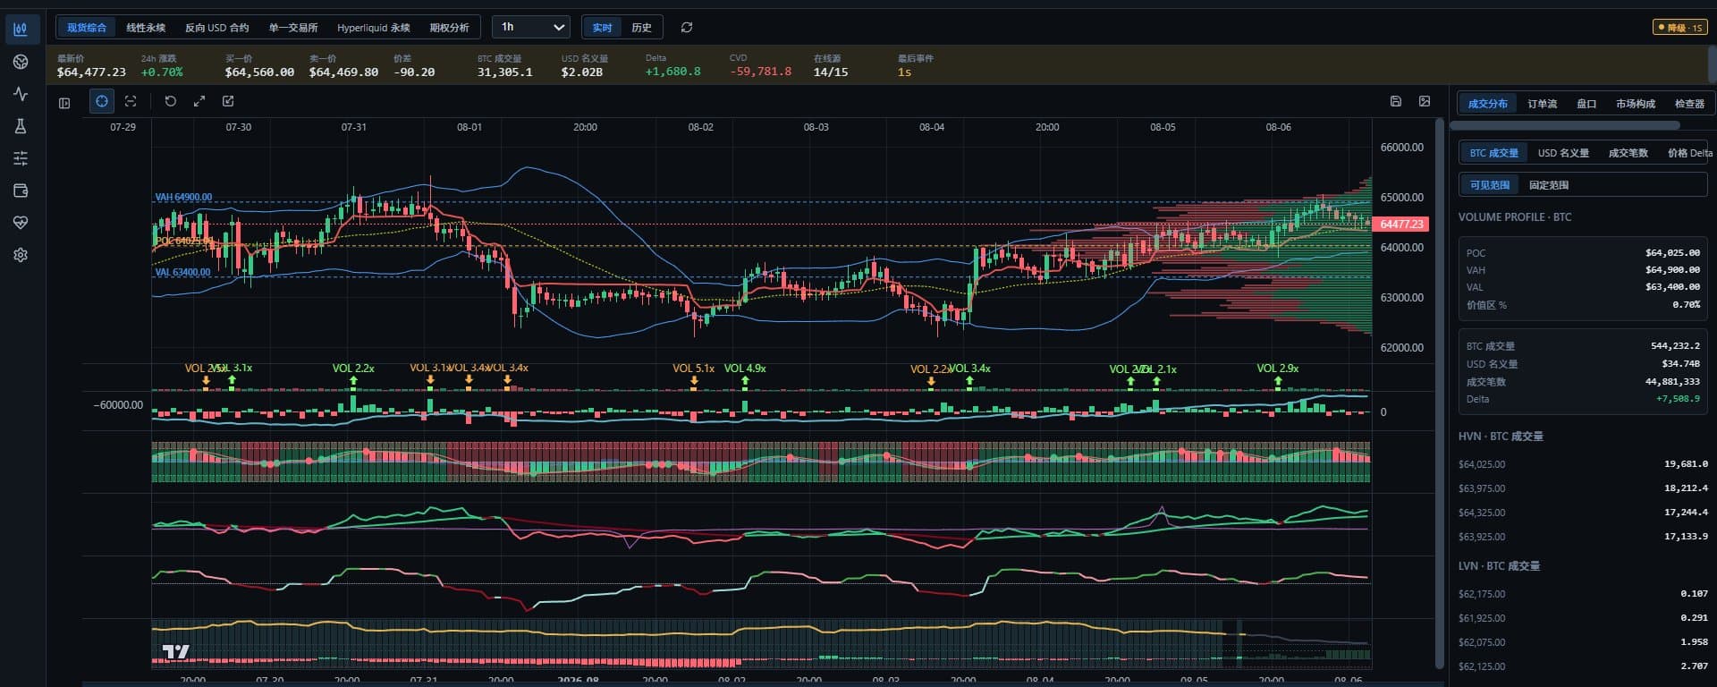Open the 单一交易所 tab
The image size is (1717, 687).
coord(293,28)
